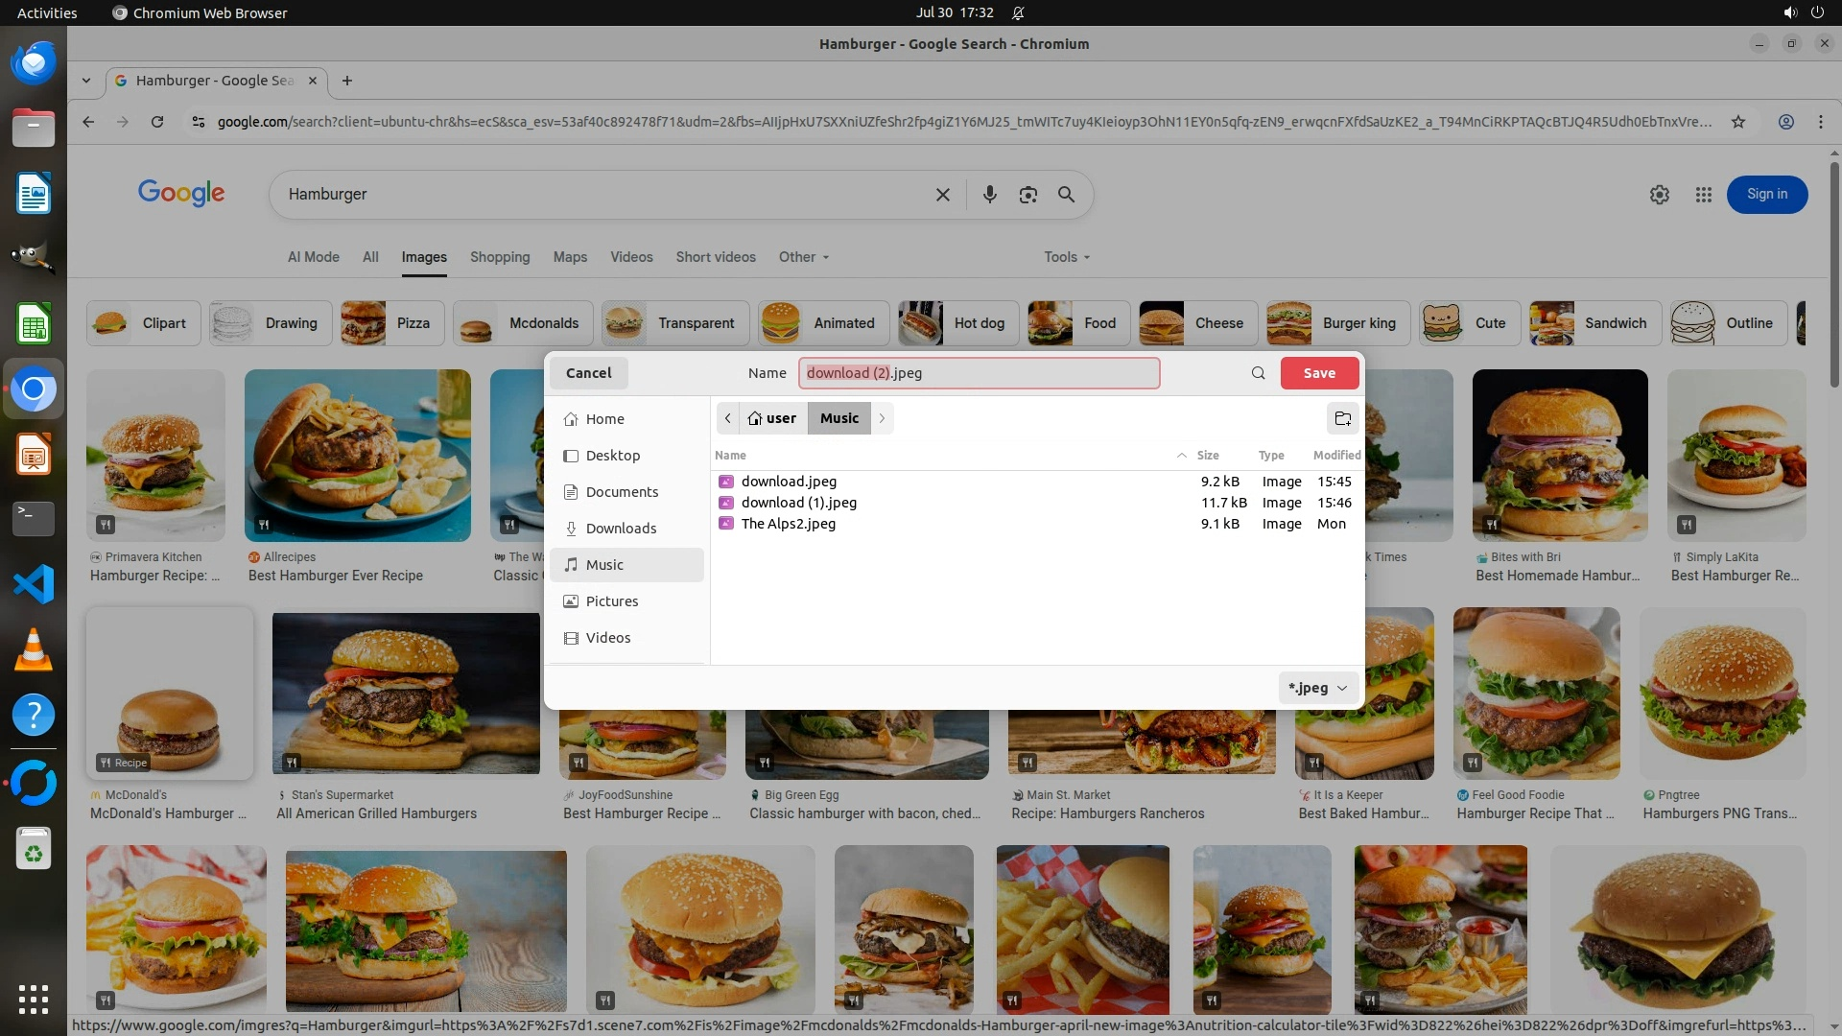This screenshot has width=1842, height=1036.
Task: Open the *.jpeg file type dropdown
Action: point(1317,688)
